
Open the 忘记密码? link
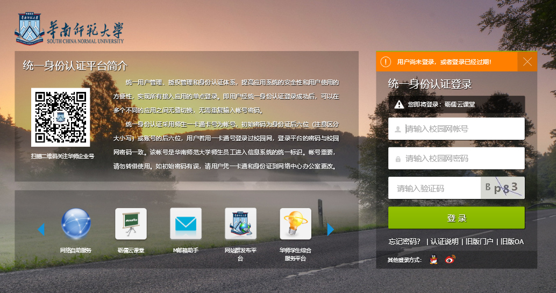coord(404,241)
